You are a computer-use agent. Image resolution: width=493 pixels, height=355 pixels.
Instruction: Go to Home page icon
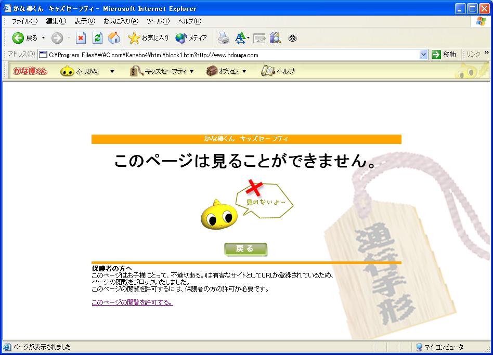(114, 38)
